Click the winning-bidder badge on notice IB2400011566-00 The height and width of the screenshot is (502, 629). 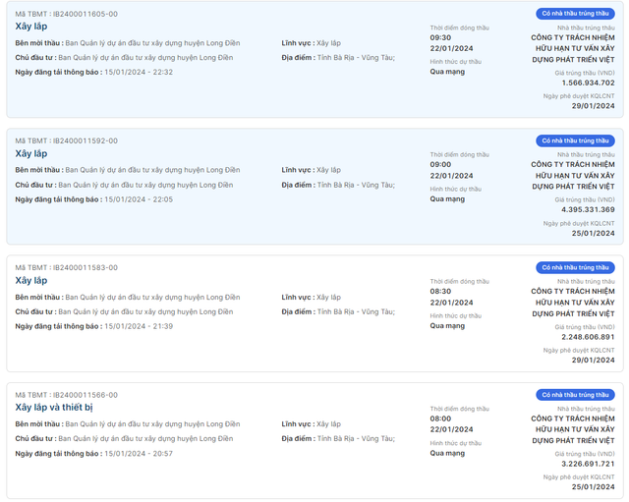coord(575,395)
